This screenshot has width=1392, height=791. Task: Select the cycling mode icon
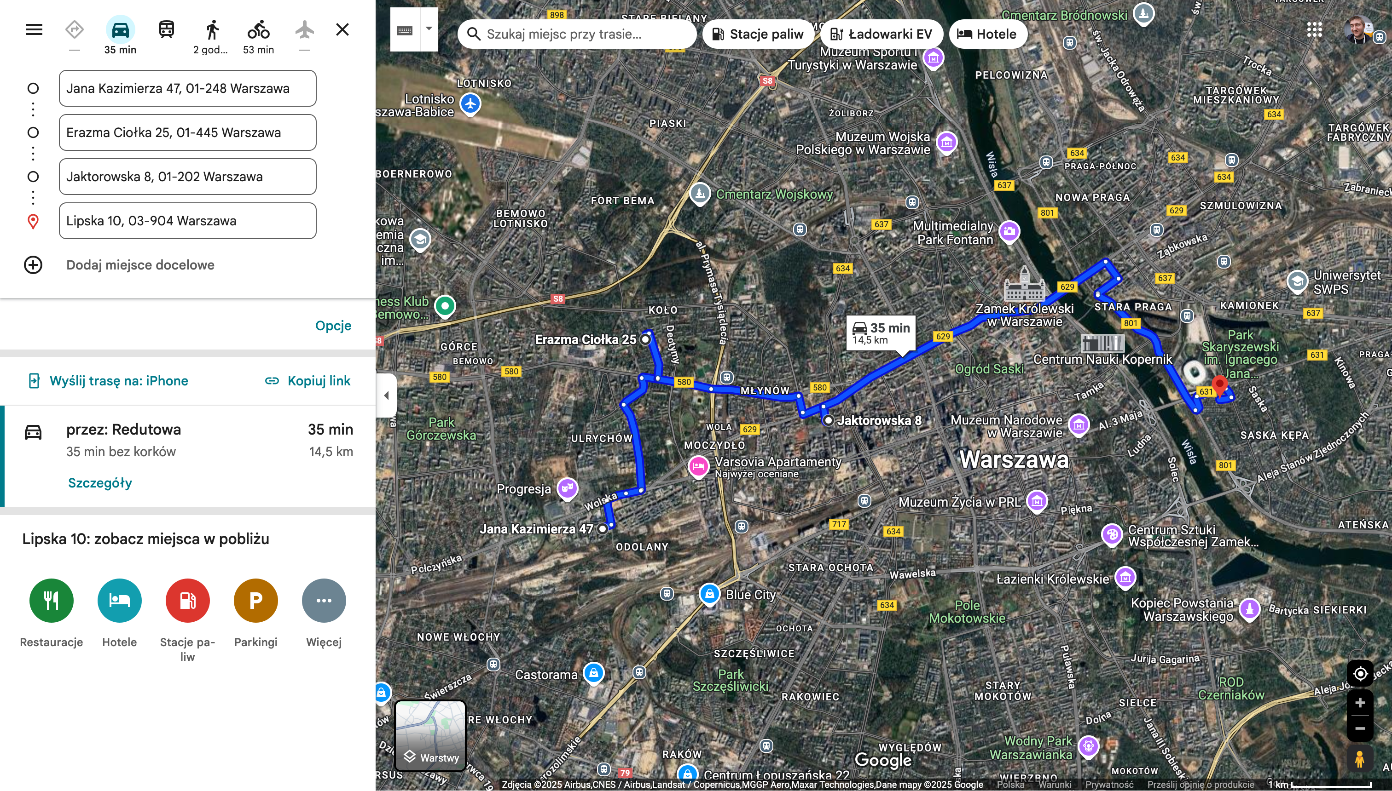(x=258, y=29)
